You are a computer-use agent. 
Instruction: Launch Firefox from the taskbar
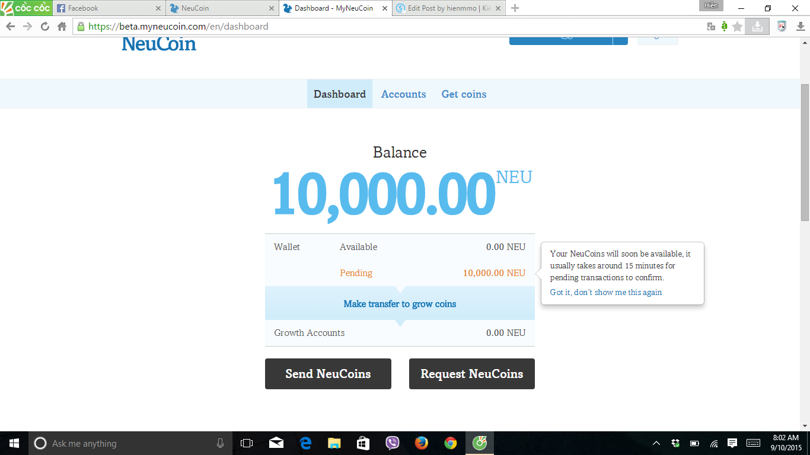click(421, 443)
